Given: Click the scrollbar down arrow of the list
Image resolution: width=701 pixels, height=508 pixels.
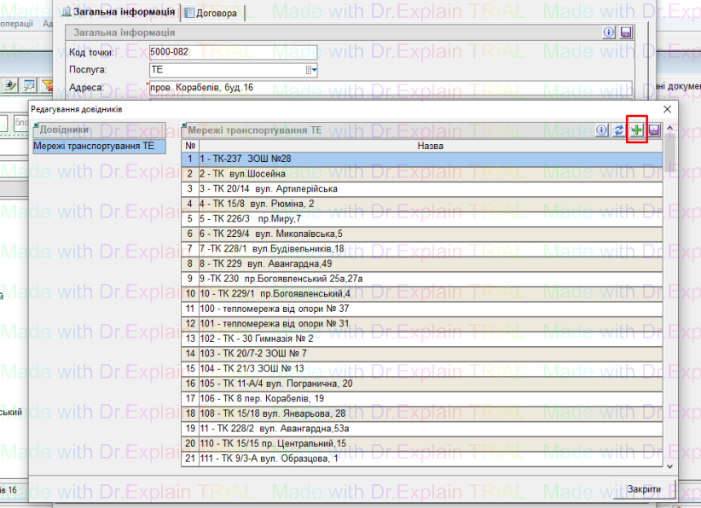Looking at the screenshot, I should 669,466.
